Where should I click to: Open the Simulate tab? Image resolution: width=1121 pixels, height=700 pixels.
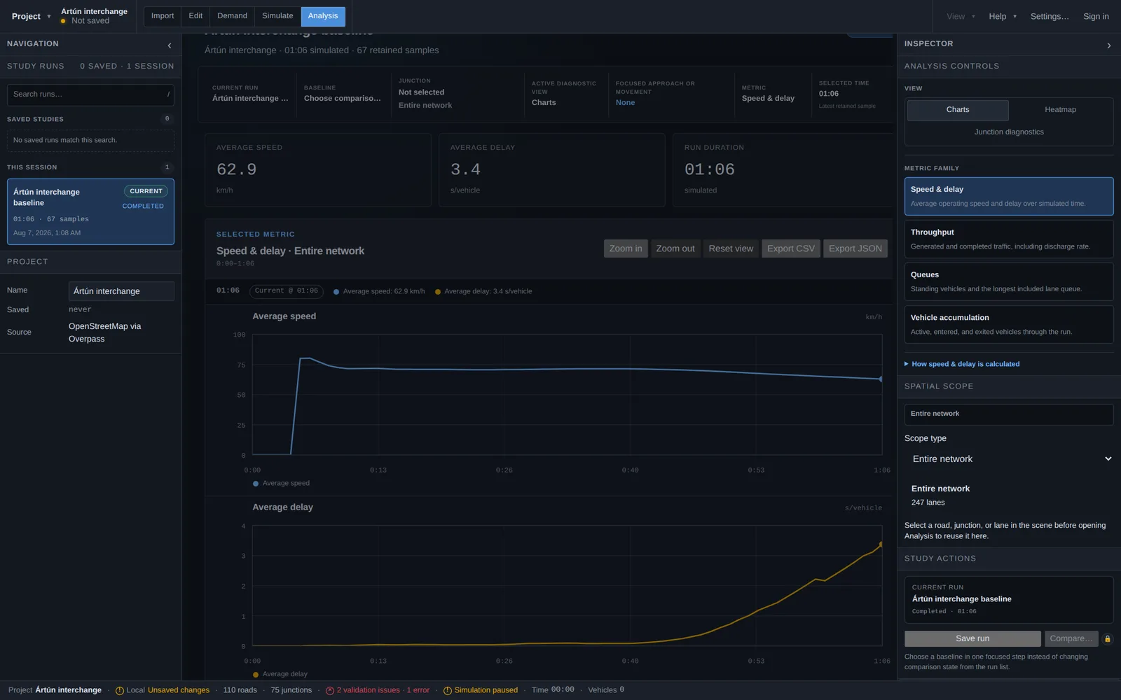point(277,16)
